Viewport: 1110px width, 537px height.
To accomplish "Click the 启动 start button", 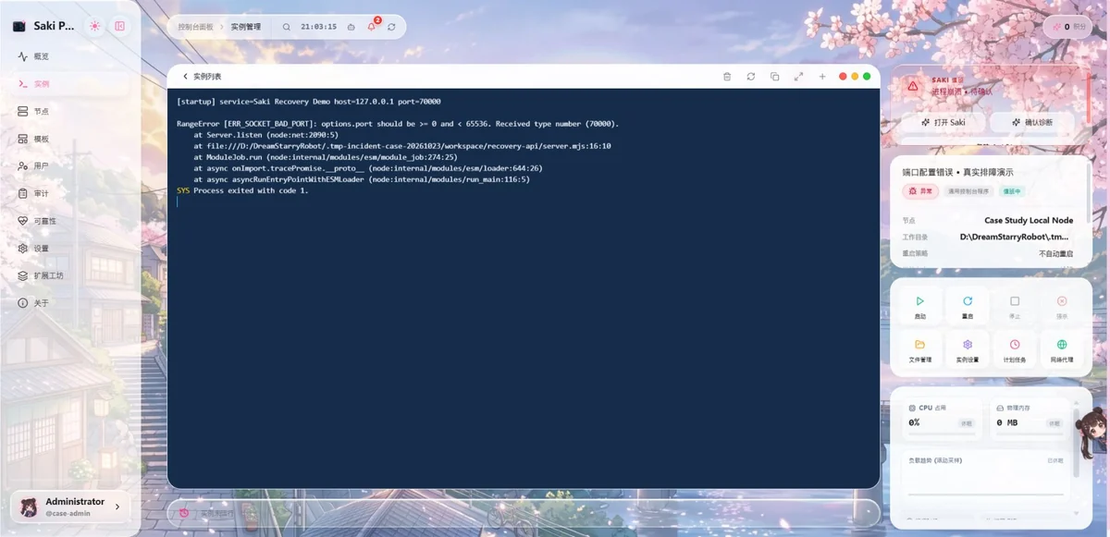I will pos(919,308).
